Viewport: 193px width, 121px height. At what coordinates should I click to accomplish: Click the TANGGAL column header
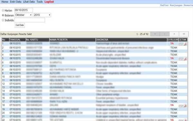click(x=17, y=40)
